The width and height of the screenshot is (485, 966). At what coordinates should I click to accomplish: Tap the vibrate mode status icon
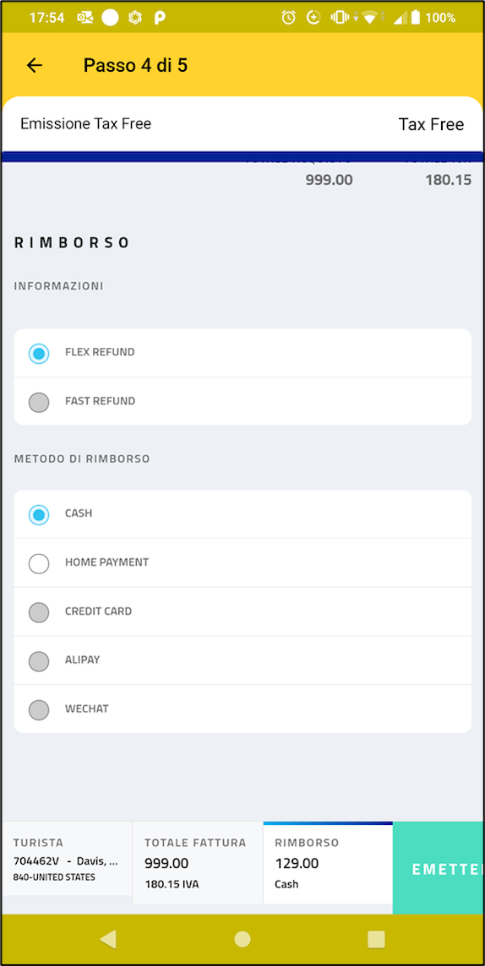[x=339, y=17]
